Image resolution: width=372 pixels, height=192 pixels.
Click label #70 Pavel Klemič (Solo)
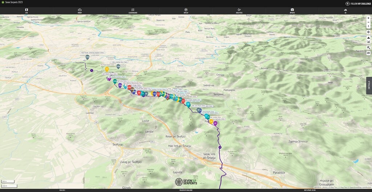tap(107, 65)
